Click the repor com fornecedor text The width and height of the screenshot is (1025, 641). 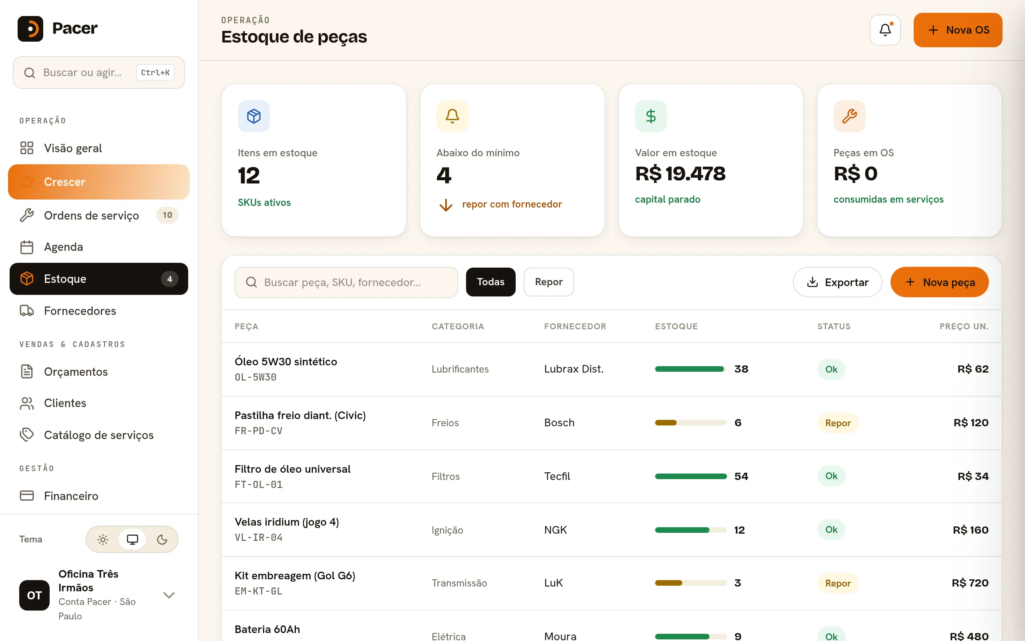[x=512, y=204]
